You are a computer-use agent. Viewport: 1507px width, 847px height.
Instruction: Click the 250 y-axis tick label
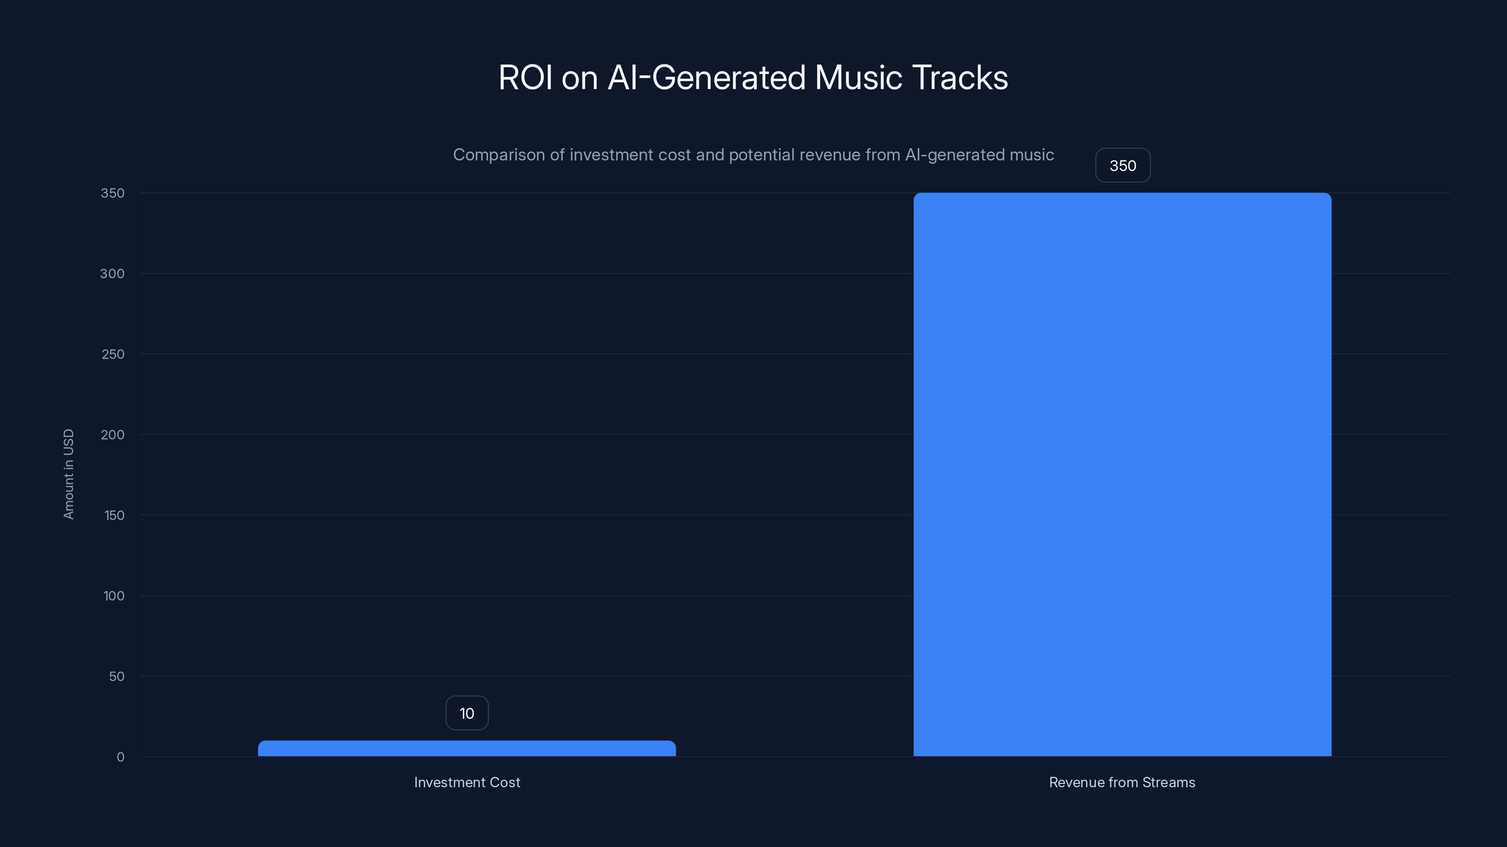tap(113, 354)
